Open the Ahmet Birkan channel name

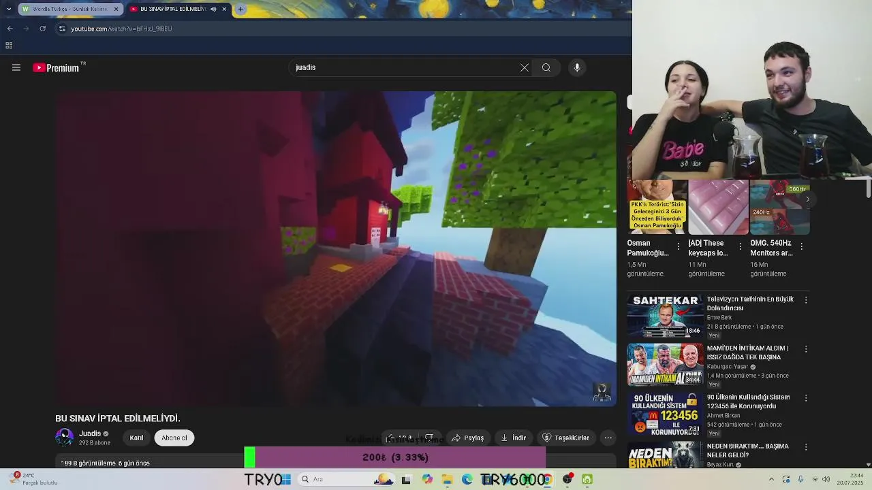(723, 415)
